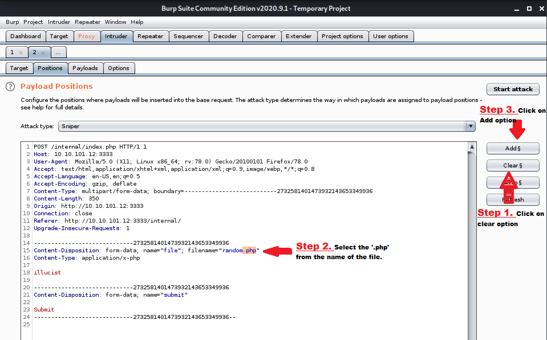Click the request editor scroll-up arrow

[472, 147]
